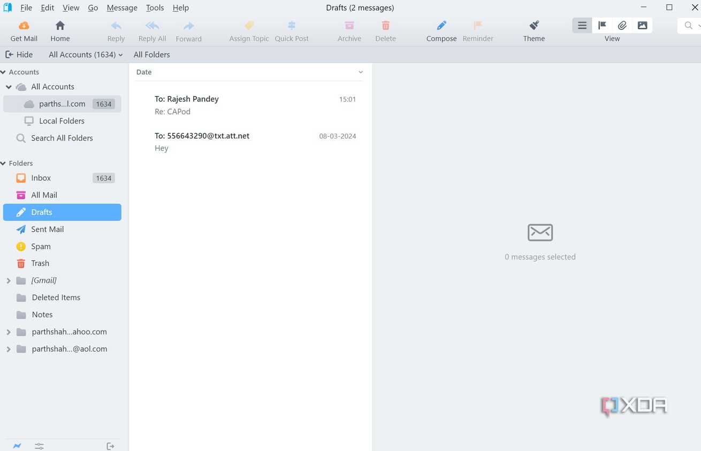
Task: Open the Help menu
Action: (x=181, y=7)
